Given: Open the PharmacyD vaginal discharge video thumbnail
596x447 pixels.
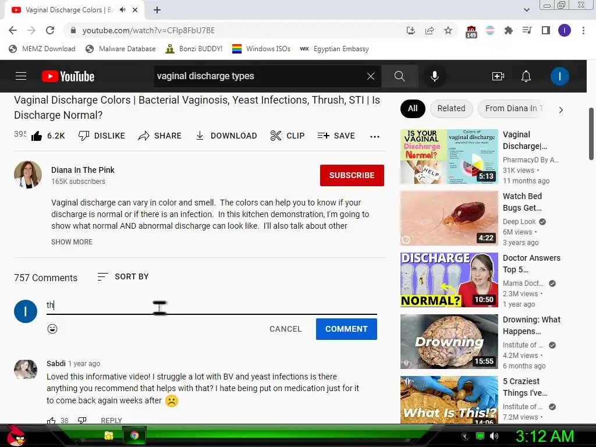Looking at the screenshot, I should (x=449, y=156).
